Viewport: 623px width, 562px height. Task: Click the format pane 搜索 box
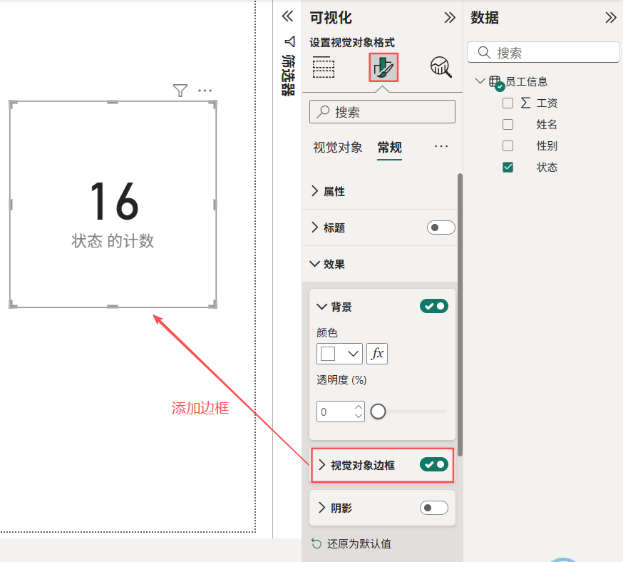click(x=382, y=112)
